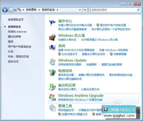This screenshot has height=121, width=143.
Task: Go back with the blue Back arrow
Action: point(5,10)
